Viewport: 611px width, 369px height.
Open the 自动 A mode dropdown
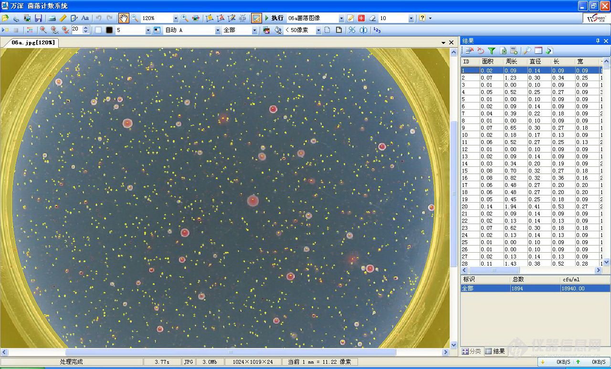218,30
